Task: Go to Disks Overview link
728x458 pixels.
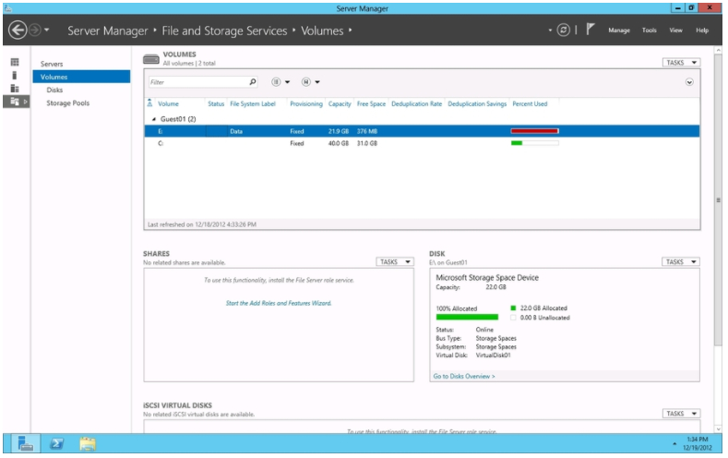Action: point(464,376)
